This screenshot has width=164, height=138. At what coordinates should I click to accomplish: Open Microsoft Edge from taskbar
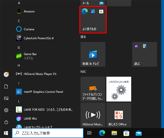click(x=102, y=133)
